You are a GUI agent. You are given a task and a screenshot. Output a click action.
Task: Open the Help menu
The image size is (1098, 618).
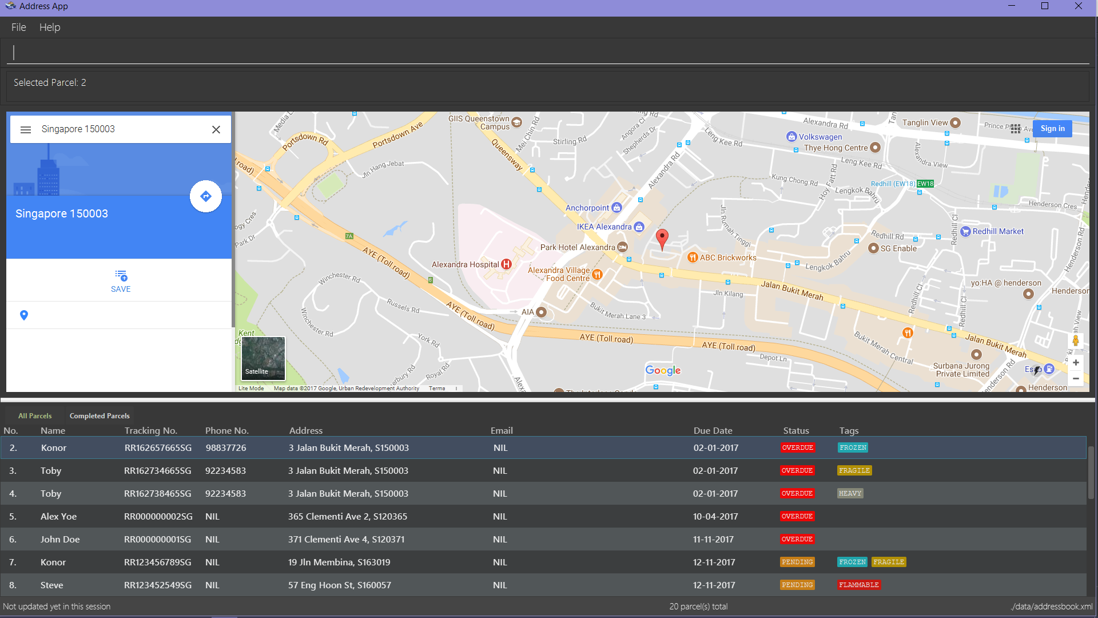point(50,27)
